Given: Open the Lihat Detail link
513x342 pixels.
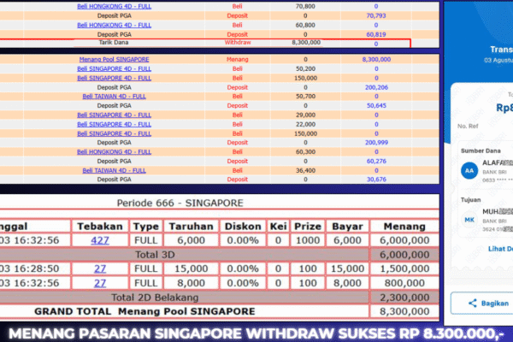Looking at the screenshot, I should point(500,249).
